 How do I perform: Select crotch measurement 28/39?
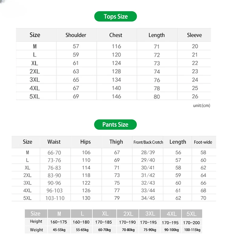(148, 152)
